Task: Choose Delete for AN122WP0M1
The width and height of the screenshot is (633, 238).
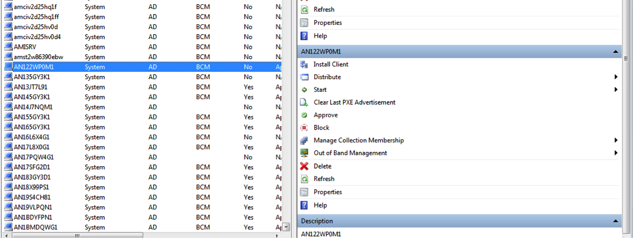Action: tap(322, 166)
